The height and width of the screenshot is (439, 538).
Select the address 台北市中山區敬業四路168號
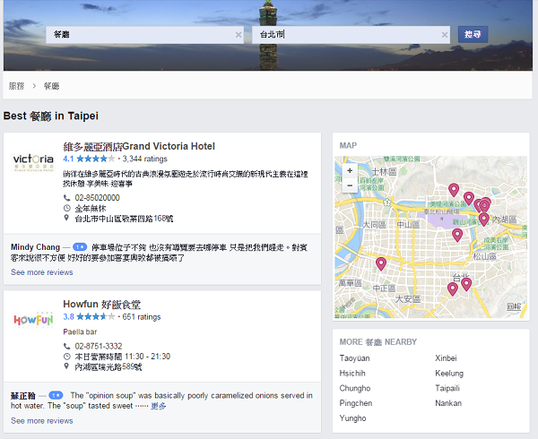point(125,219)
